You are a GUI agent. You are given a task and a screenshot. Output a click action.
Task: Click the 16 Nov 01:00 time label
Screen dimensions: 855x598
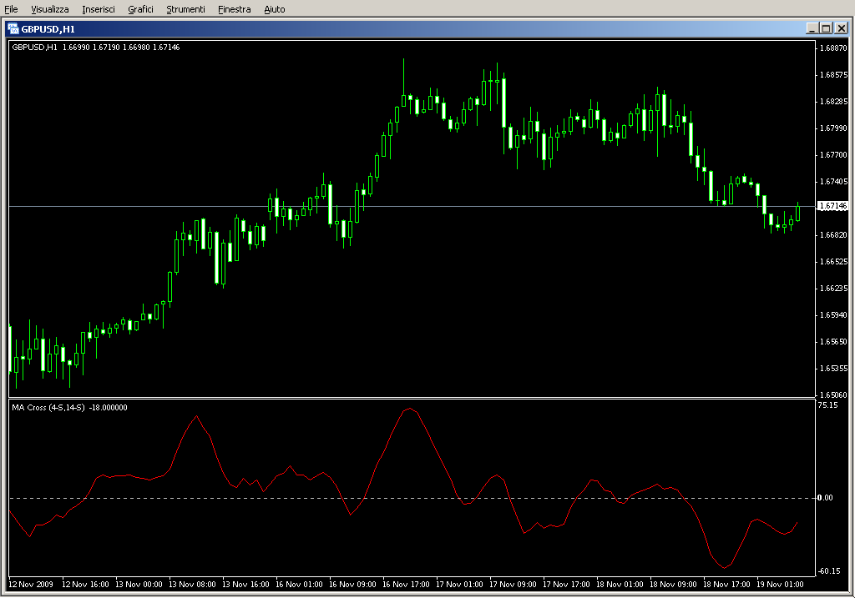[x=299, y=584]
